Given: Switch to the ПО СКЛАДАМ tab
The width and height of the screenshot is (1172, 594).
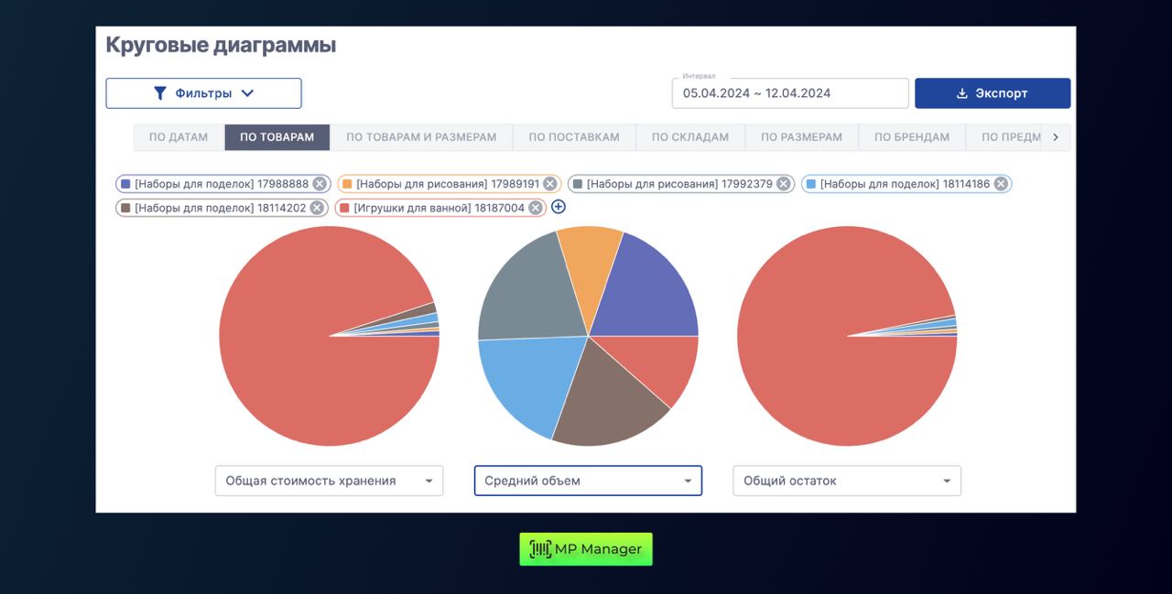Looking at the screenshot, I should point(689,137).
